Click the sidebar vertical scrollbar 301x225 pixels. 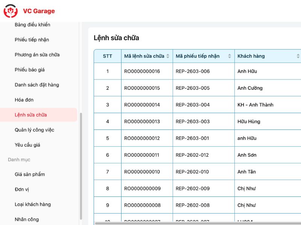click(81, 165)
